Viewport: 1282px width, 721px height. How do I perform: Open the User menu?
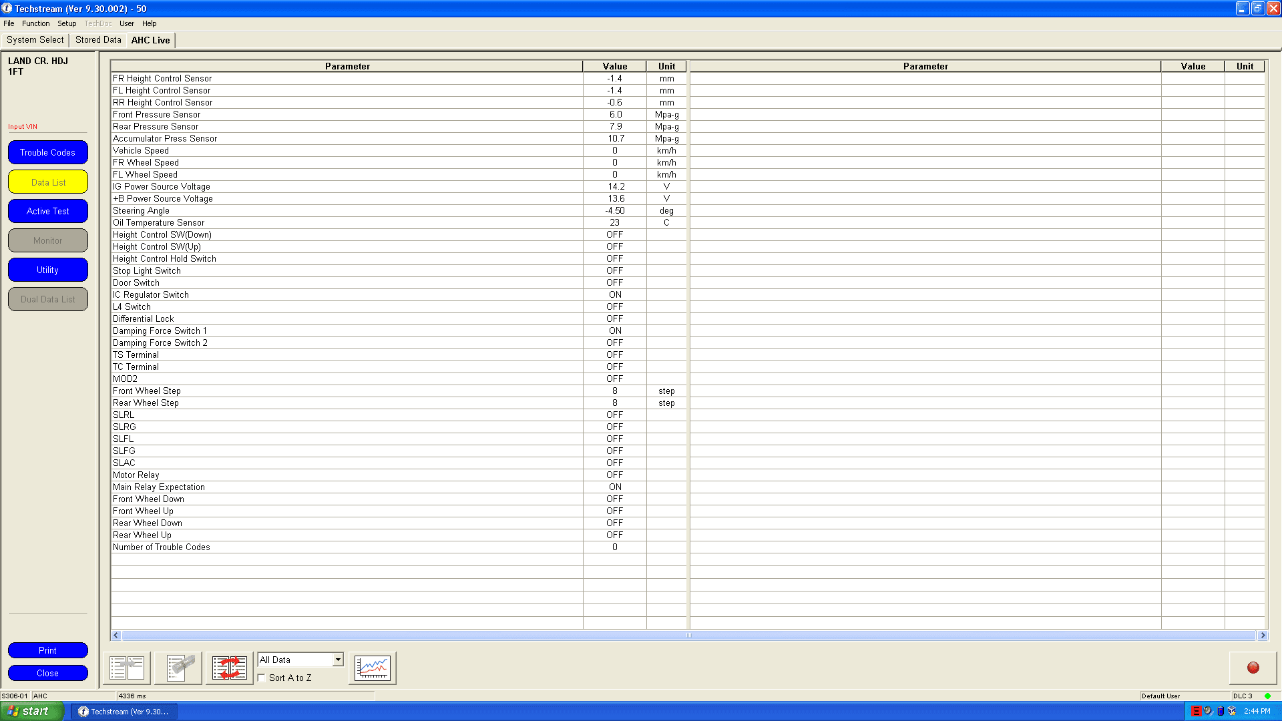coord(127,23)
